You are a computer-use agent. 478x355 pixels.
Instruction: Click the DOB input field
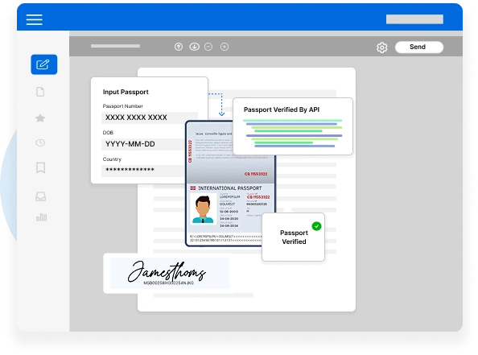coord(143,144)
